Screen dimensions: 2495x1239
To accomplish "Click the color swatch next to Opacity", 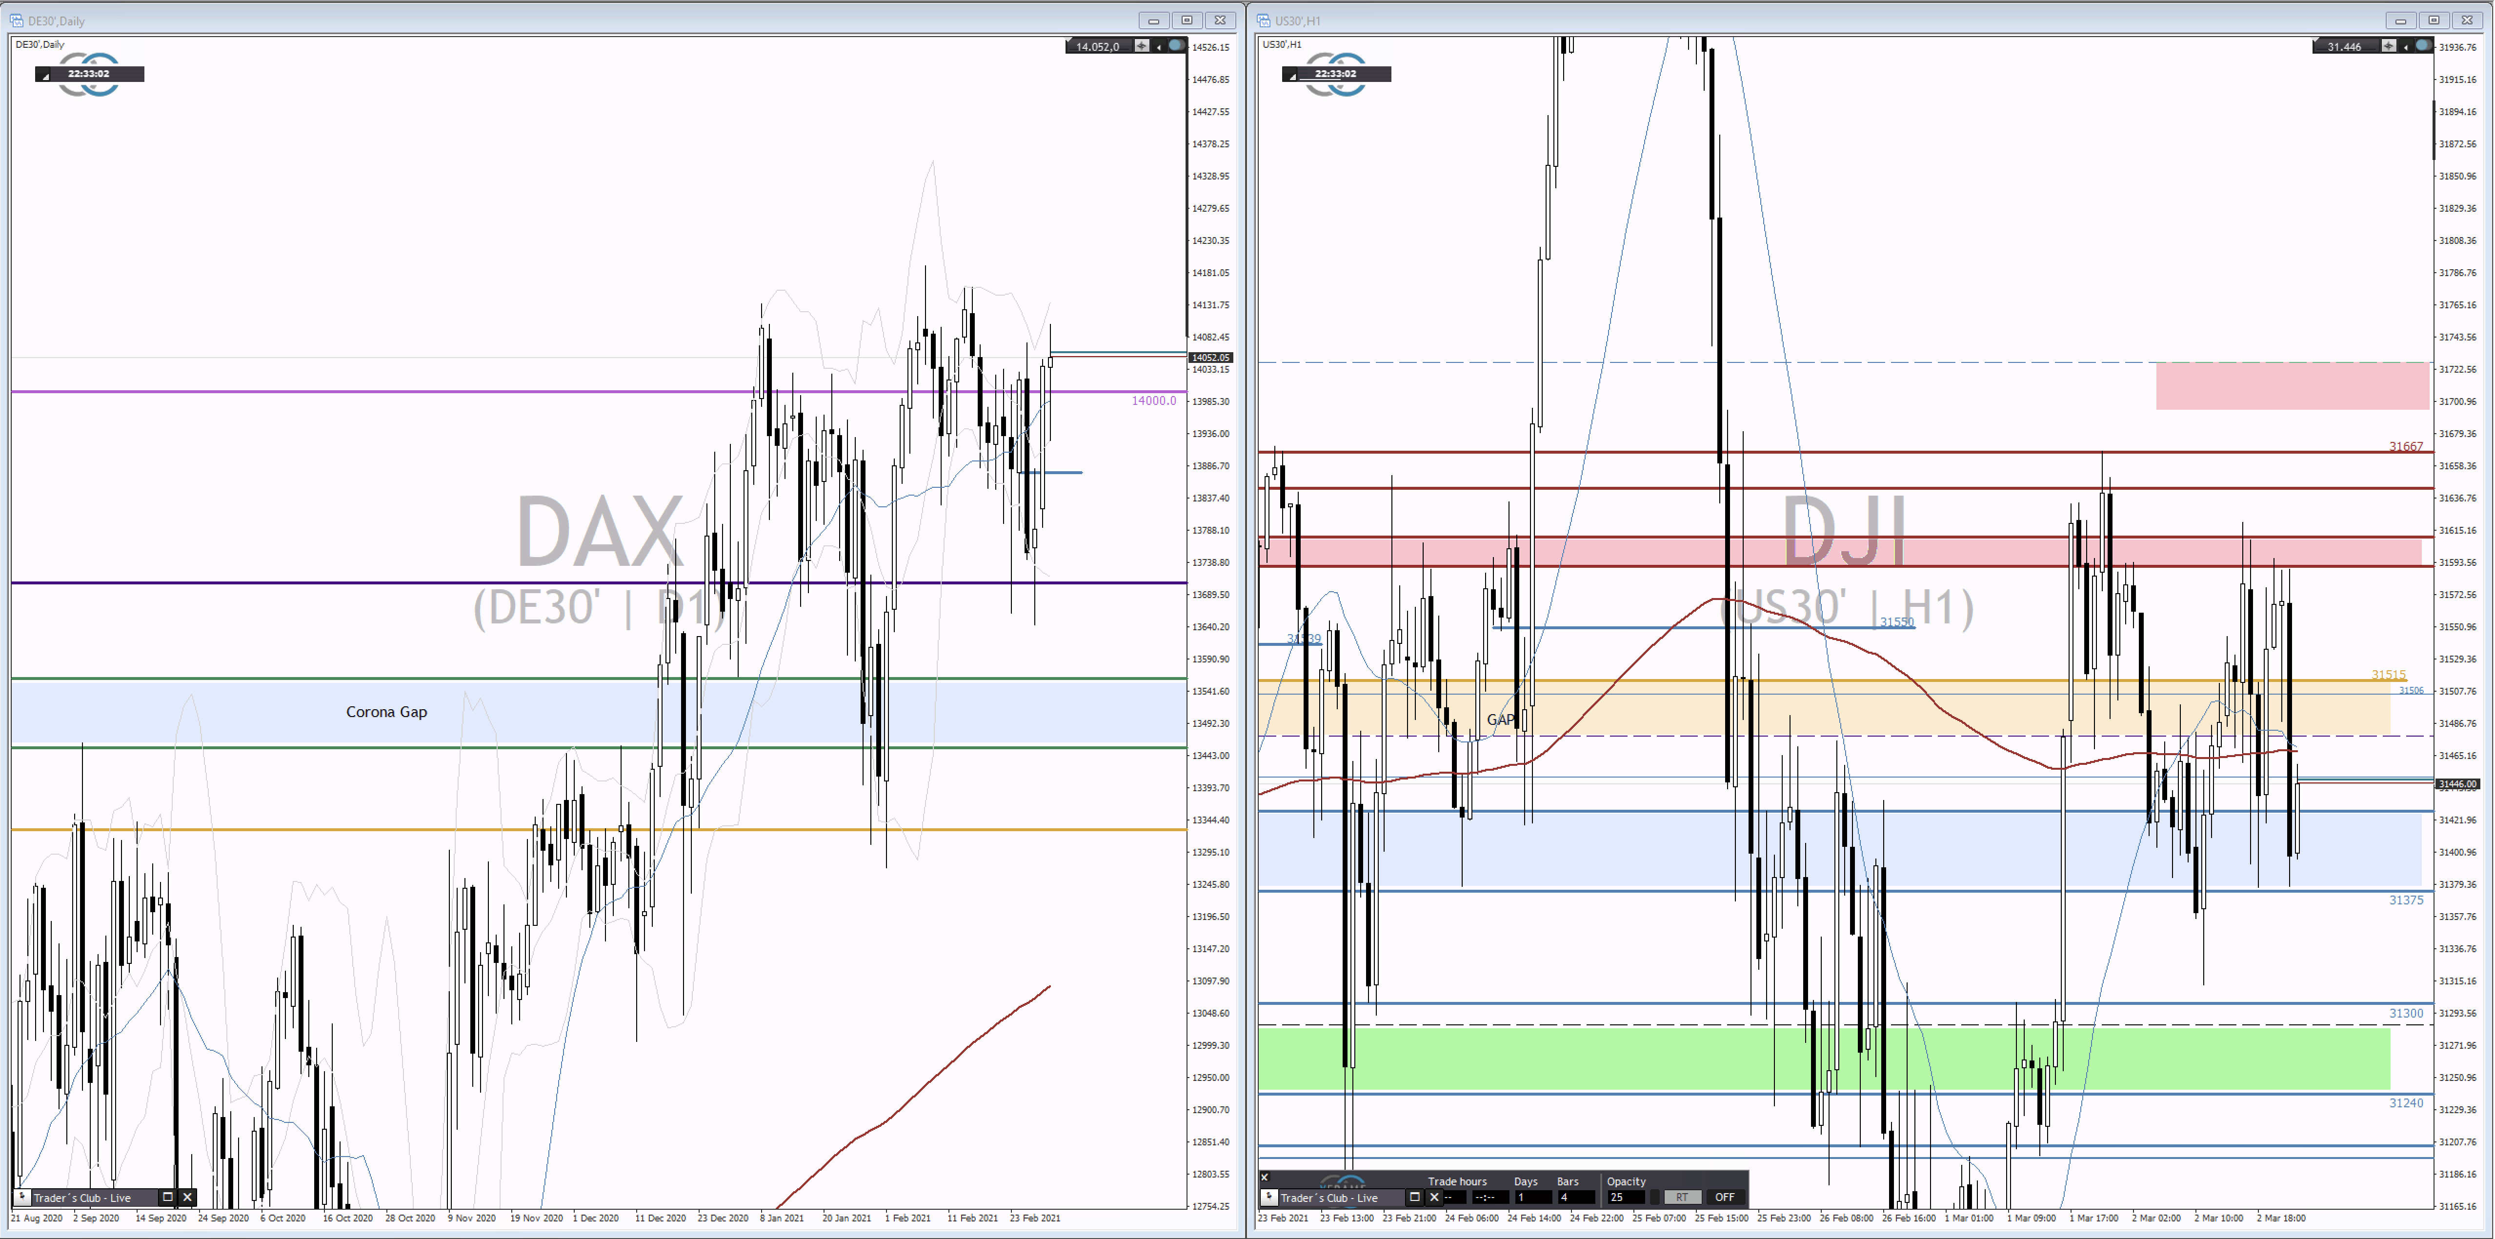I will (1655, 1198).
